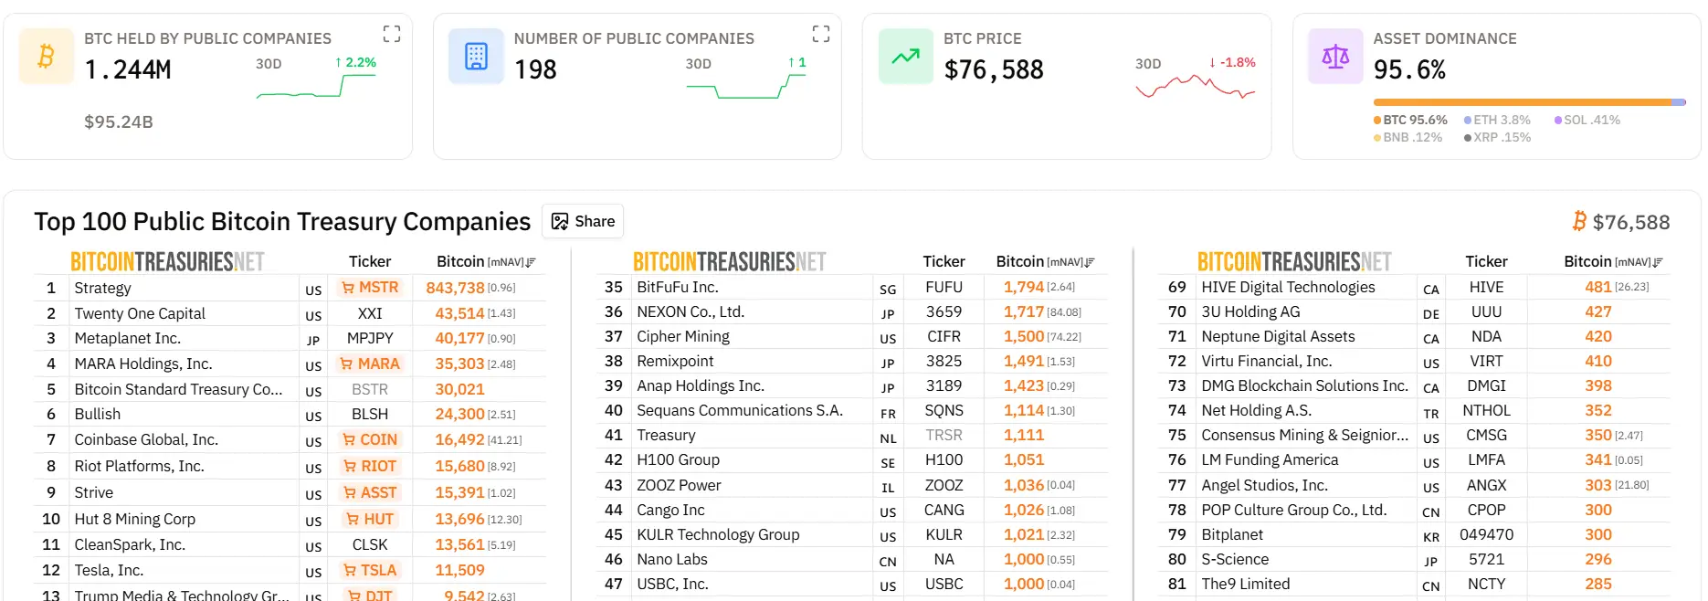This screenshot has width=1708, height=601.
Task: Select Hut 8 Mining Corp name
Action: point(134,519)
